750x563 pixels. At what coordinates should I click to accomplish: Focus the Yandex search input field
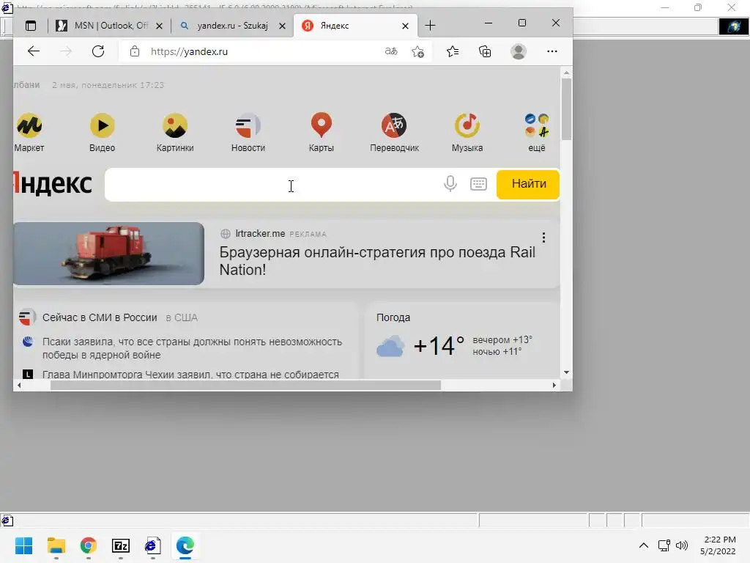[272, 184]
